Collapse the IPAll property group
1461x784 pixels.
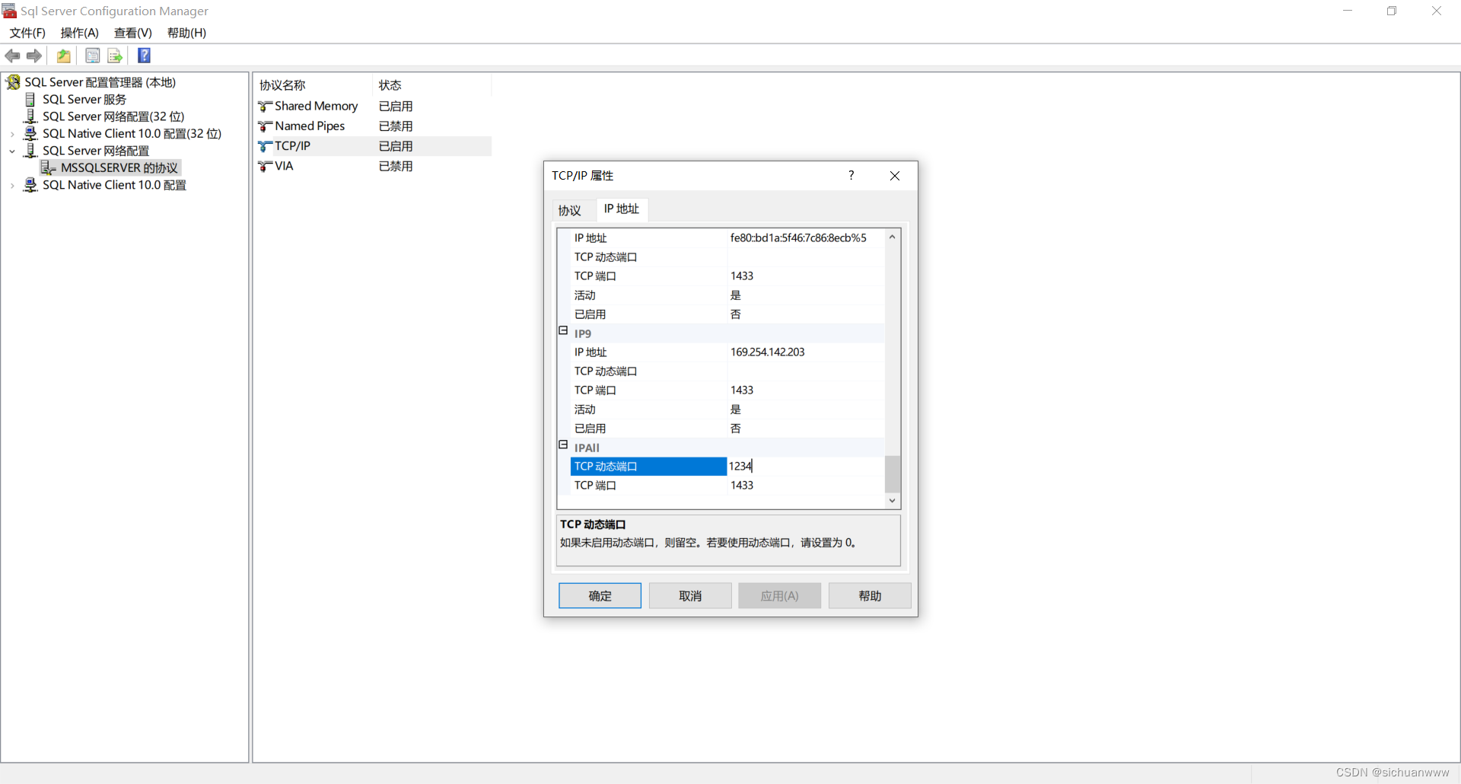[x=563, y=445]
